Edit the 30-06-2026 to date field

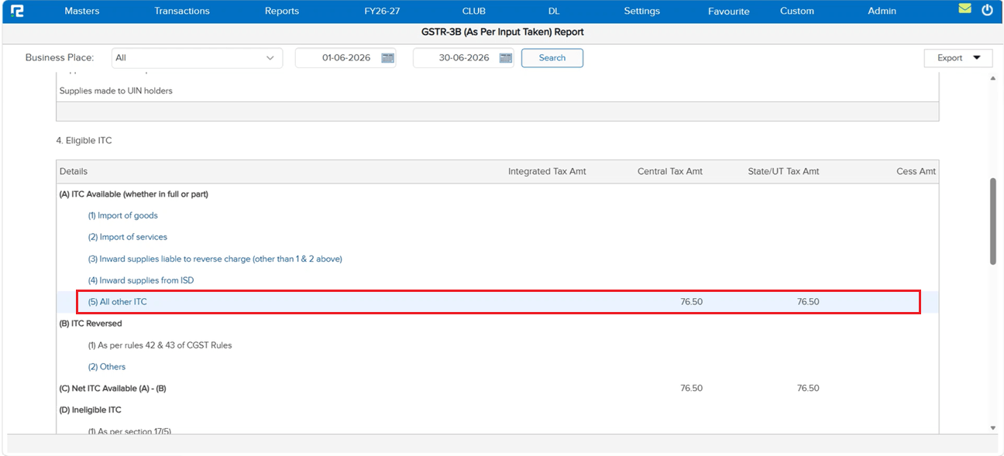pyautogui.click(x=463, y=58)
